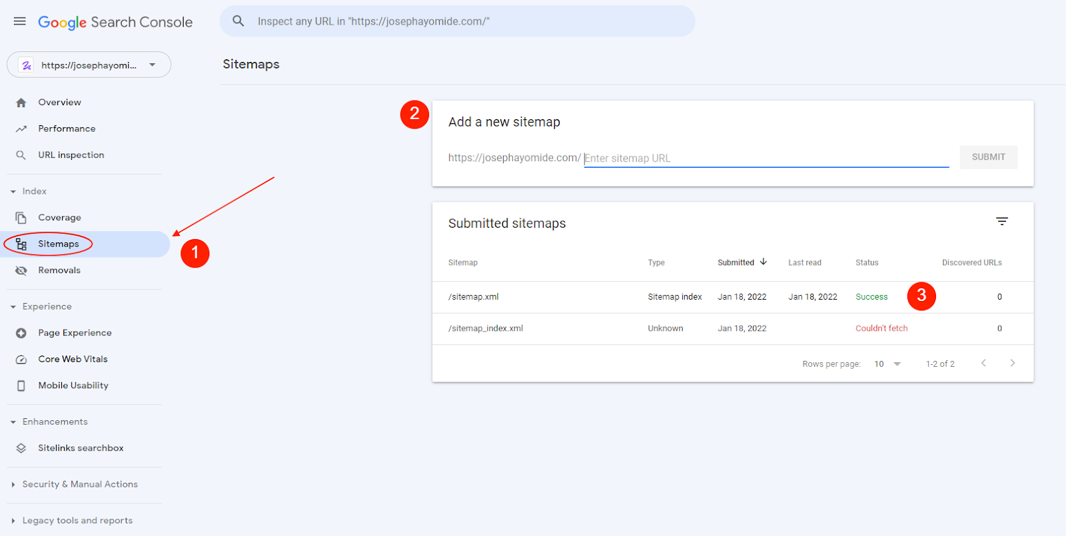Click the Removals crossed-eye icon
Screen dimensions: 1066x536
pyautogui.click(x=21, y=270)
